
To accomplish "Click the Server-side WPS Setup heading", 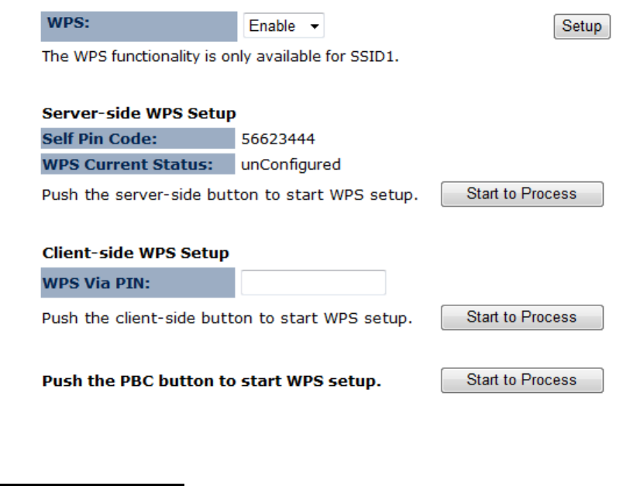I will tap(139, 114).
